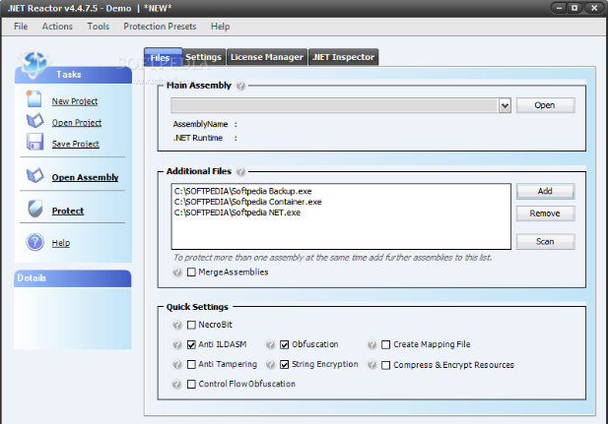Expand the Main Assembly dropdown arrow
This screenshot has height=424, width=608.
[x=505, y=105]
